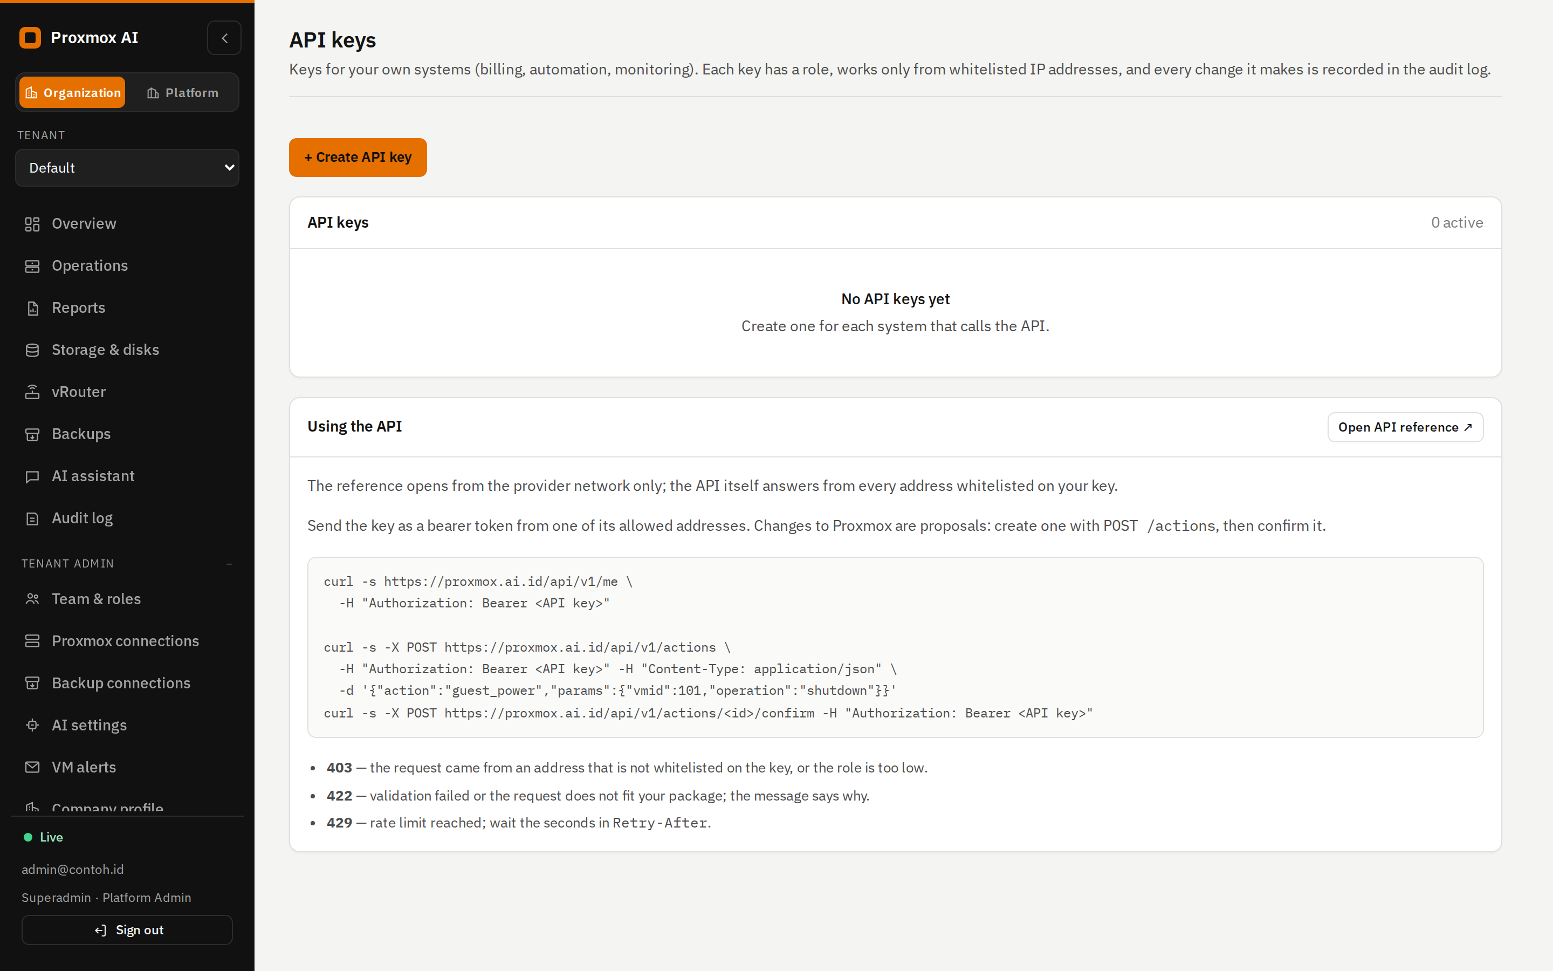This screenshot has height=971, width=1553.
Task: Click the 403 error description bullet
Action: pos(627,768)
